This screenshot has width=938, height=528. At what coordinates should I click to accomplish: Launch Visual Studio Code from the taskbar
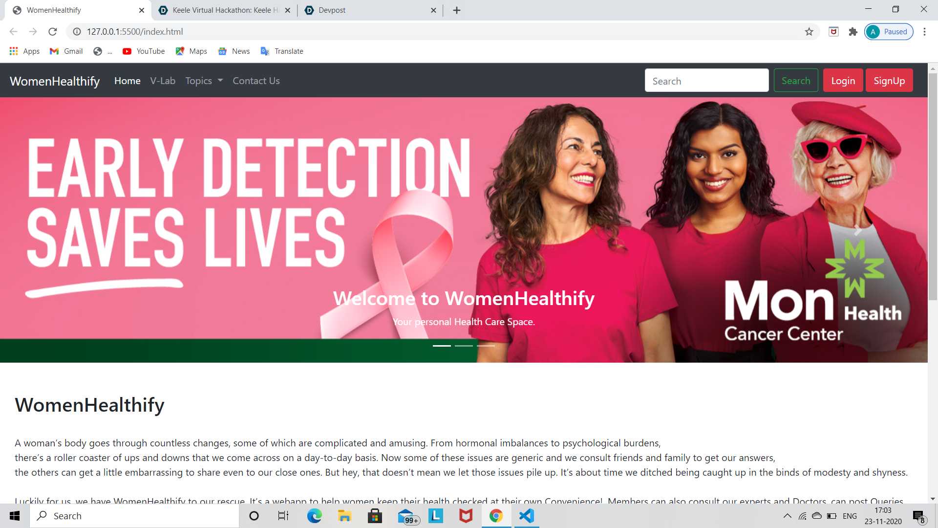(x=526, y=516)
